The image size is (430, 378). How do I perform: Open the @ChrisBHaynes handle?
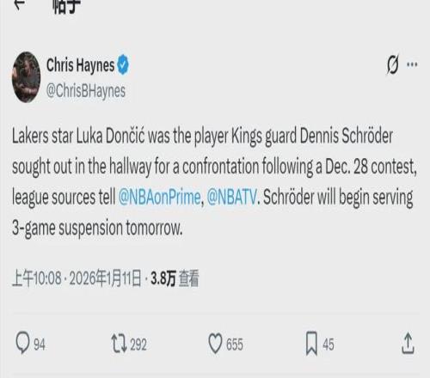(x=86, y=91)
